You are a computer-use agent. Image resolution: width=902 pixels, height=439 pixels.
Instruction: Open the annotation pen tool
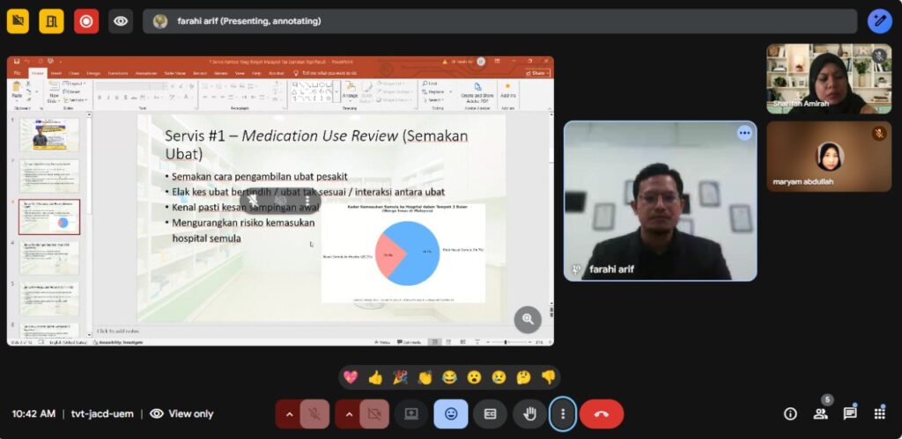tap(880, 21)
